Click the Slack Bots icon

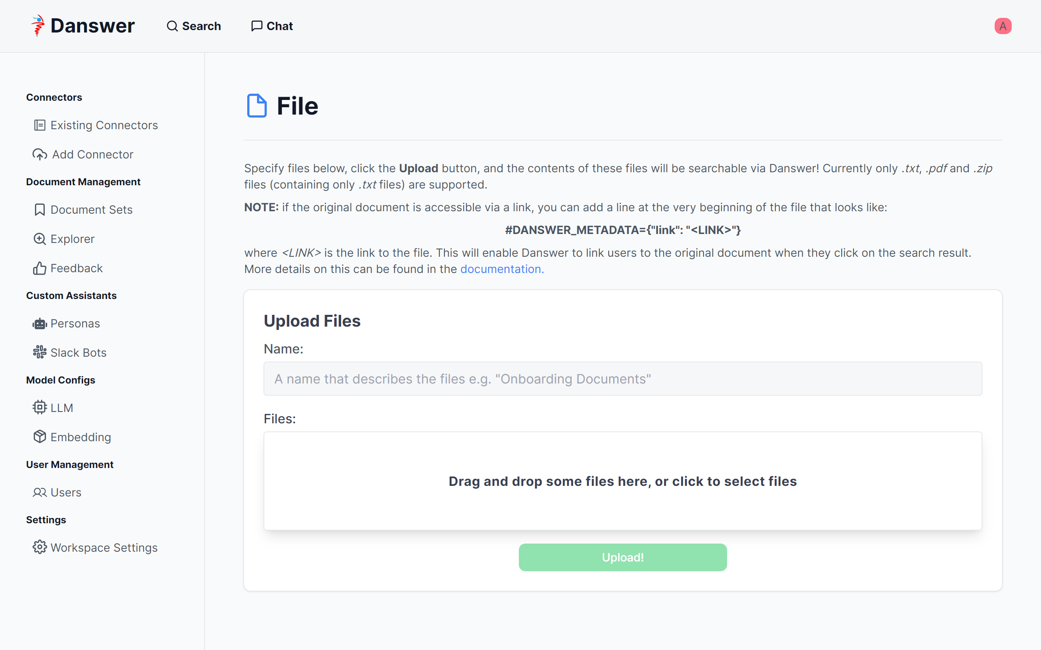click(x=39, y=353)
